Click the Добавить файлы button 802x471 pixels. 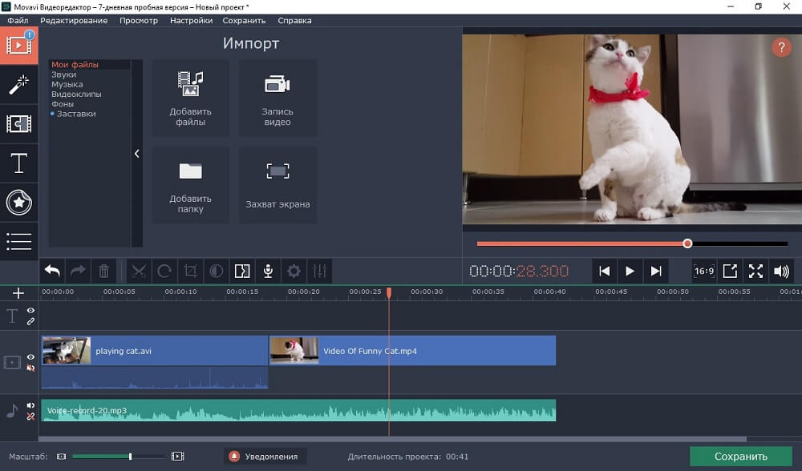(190, 98)
